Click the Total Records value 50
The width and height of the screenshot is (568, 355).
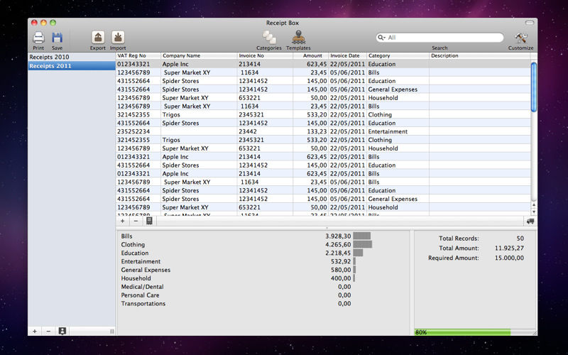pyautogui.click(x=520, y=239)
